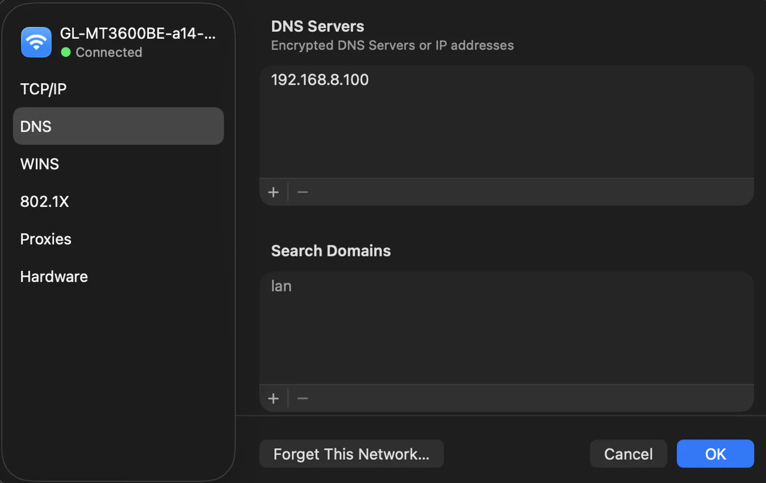Show the Hardware section
The width and height of the screenshot is (766, 483).
[x=118, y=277]
